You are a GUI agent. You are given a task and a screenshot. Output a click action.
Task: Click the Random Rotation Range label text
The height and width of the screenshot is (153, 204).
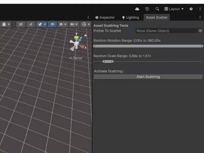coord(127,40)
